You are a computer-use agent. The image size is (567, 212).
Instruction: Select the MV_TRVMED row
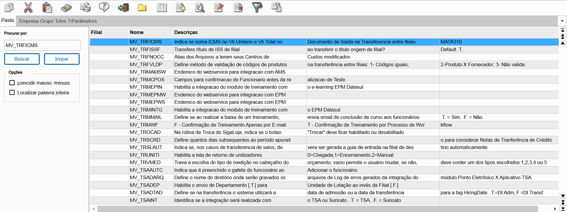[324, 162]
